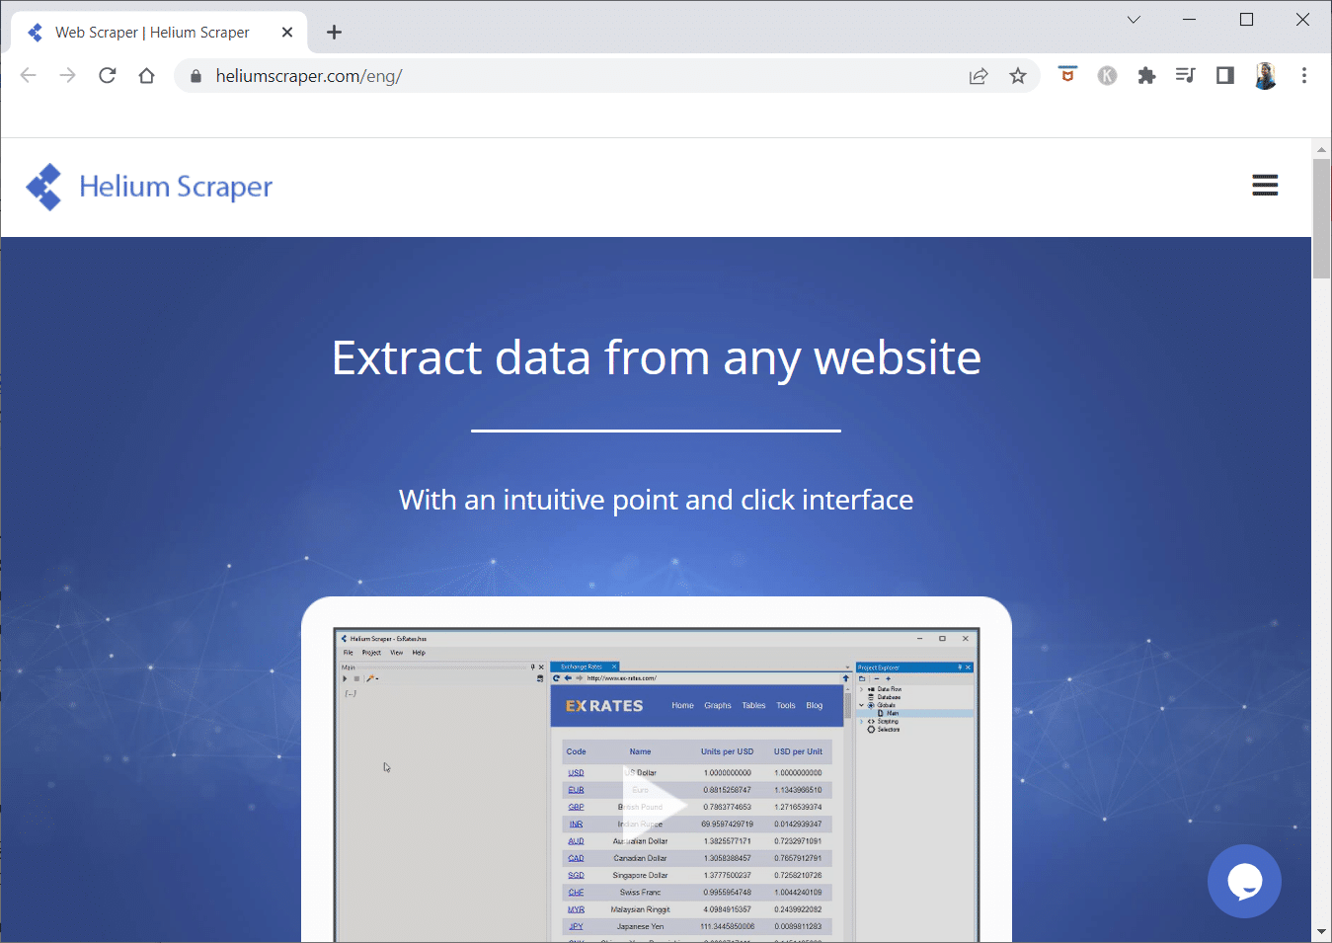The image size is (1332, 943).
Task: Open the HTML5 extension icon
Action: pos(1067,75)
